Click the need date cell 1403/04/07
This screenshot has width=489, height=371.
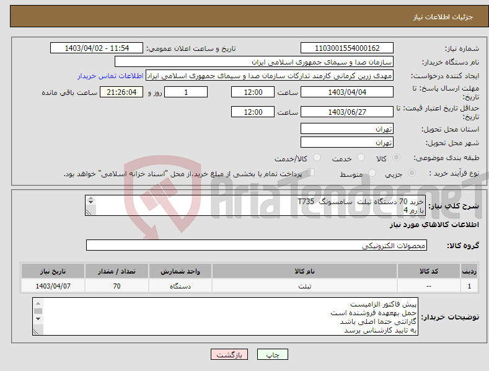point(53,286)
